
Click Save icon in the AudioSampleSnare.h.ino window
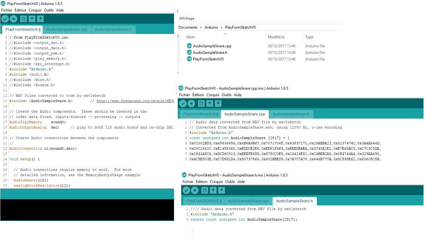point(221,190)
